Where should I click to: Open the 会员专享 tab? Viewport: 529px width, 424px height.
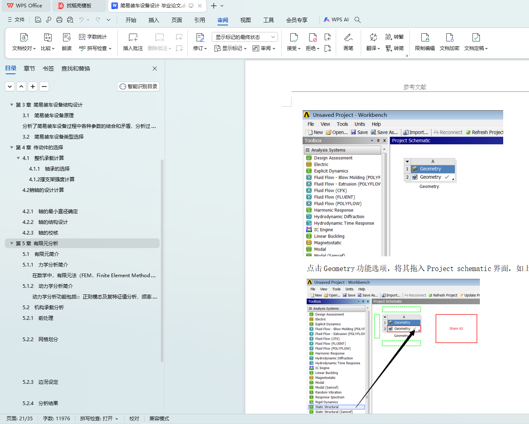coord(297,20)
